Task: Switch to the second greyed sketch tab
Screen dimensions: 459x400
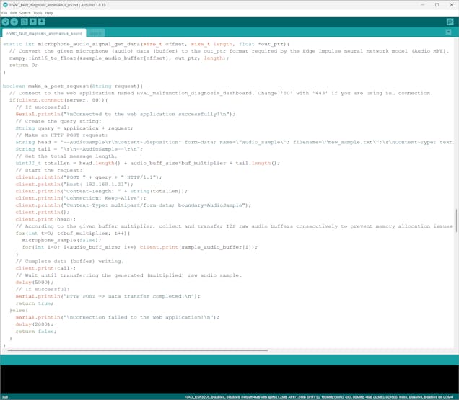Action: click(95, 33)
